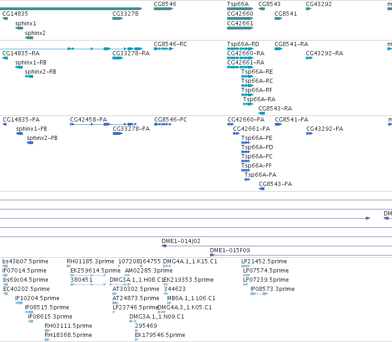This screenshot has height=342, width=392.
Task: Select the CG8546 gene label
Action: pyautogui.click(x=165, y=4)
